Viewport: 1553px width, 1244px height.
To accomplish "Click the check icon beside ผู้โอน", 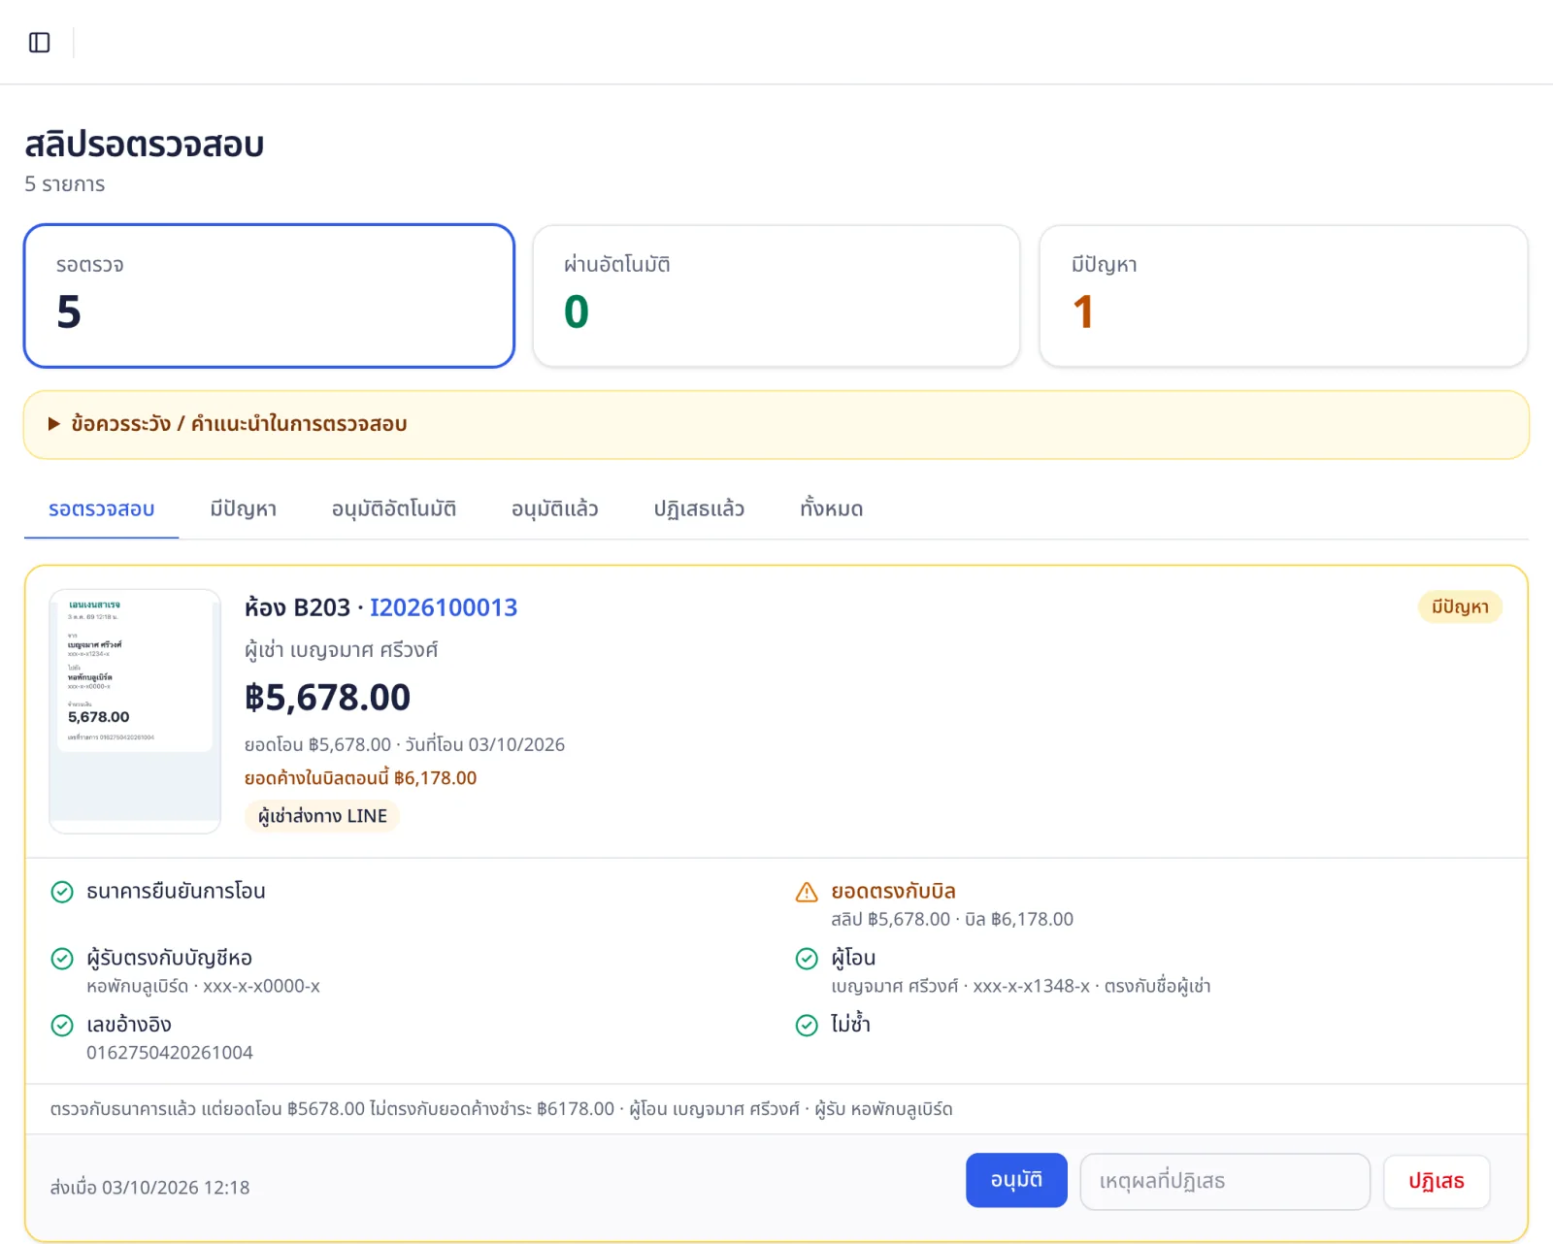I will 807,959.
